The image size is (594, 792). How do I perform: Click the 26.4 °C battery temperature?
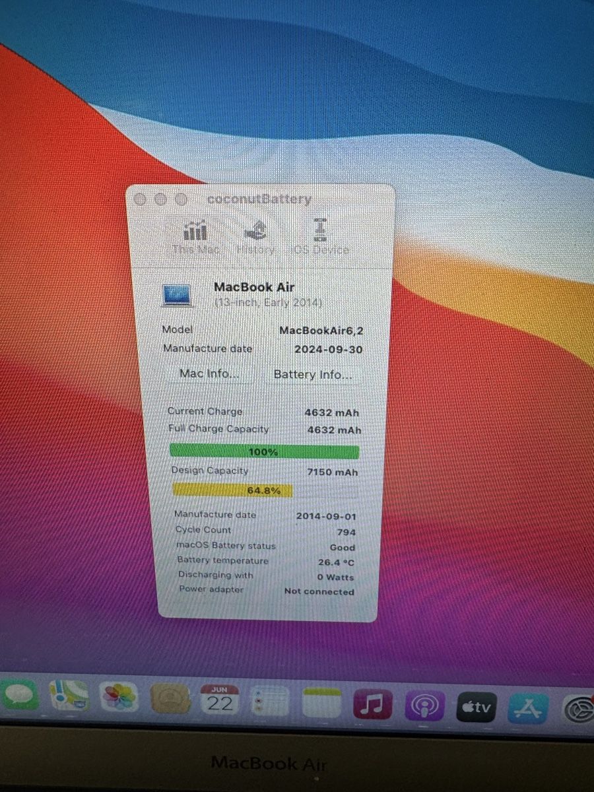(x=336, y=562)
